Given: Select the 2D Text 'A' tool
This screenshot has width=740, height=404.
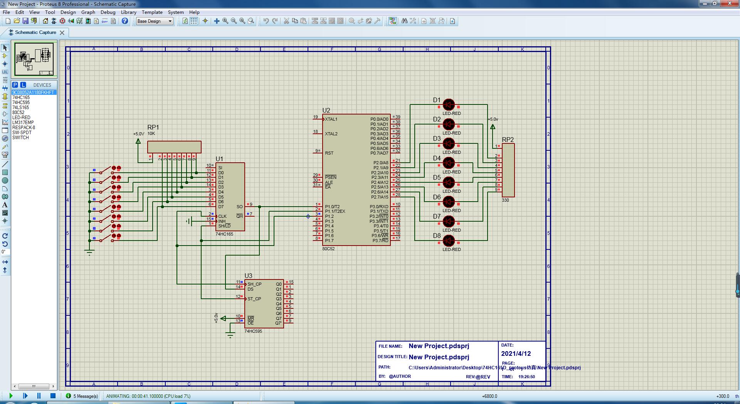Looking at the screenshot, I should [x=5, y=205].
